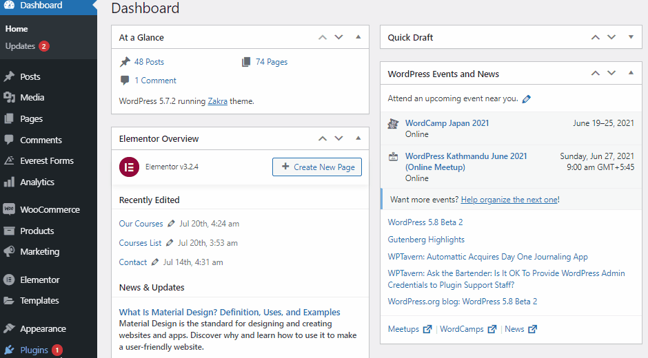
Task: Open the WordCamp Japan 2021 link
Action: point(447,123)
